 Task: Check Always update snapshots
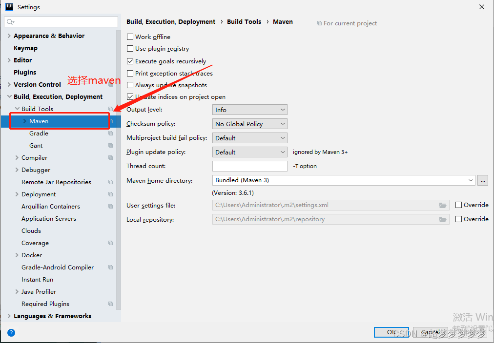(x=130, y=85)
